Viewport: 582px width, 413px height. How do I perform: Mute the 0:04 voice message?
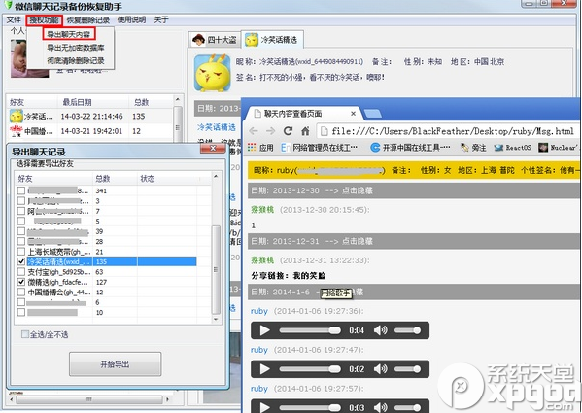pos(381,330)
